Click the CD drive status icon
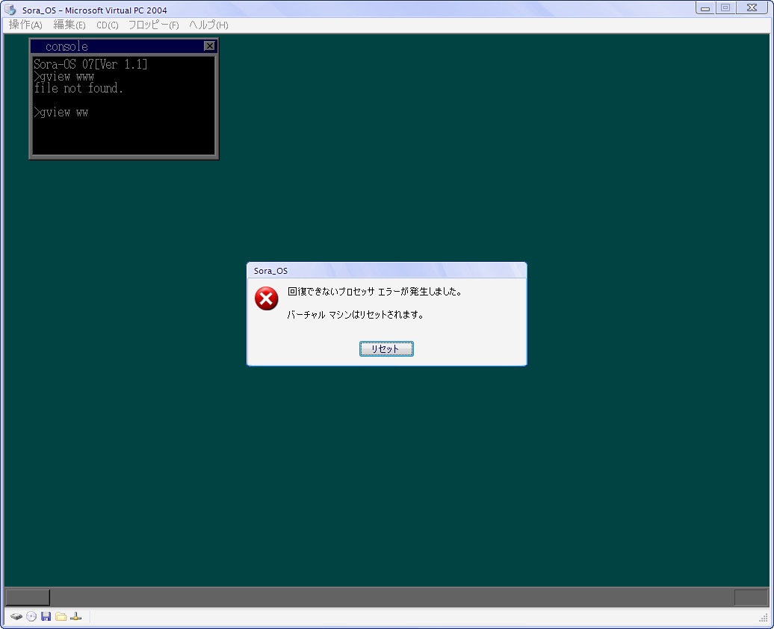The width and height of the screenshot is (774, 629). (x=31, y=616)
